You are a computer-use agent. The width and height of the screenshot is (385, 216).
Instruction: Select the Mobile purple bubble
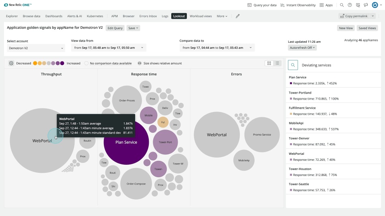point(148,115)
